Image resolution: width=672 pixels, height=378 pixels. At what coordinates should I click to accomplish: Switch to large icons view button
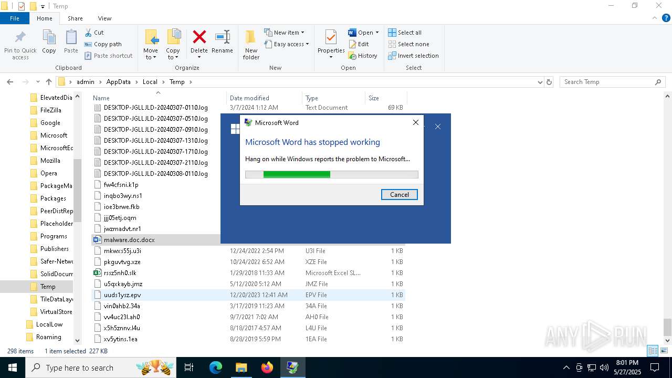tap(664, 351)
